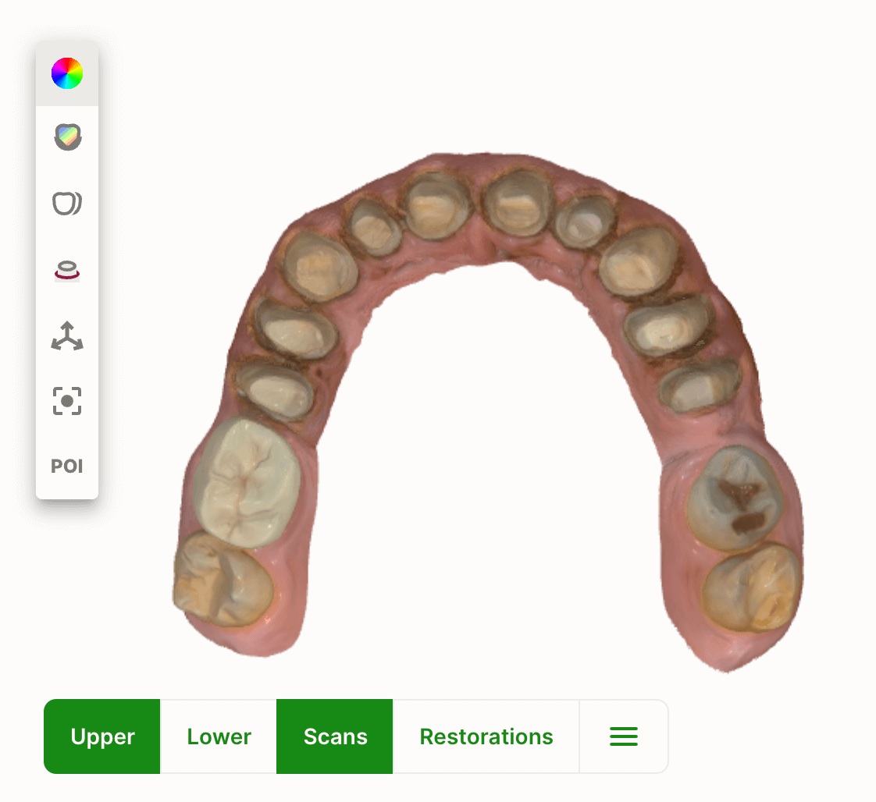Screen dimensions: 876x802
Task: Toggle the Scans layer button
Action: [x=335, y=736]
